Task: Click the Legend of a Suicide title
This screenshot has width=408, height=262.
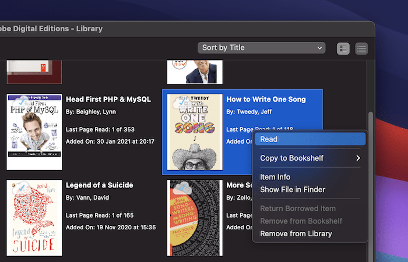Action: [x=100, y=185]
